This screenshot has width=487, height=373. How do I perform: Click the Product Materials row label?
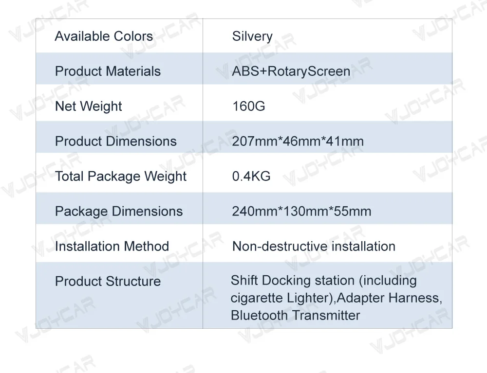pos(108,71)
